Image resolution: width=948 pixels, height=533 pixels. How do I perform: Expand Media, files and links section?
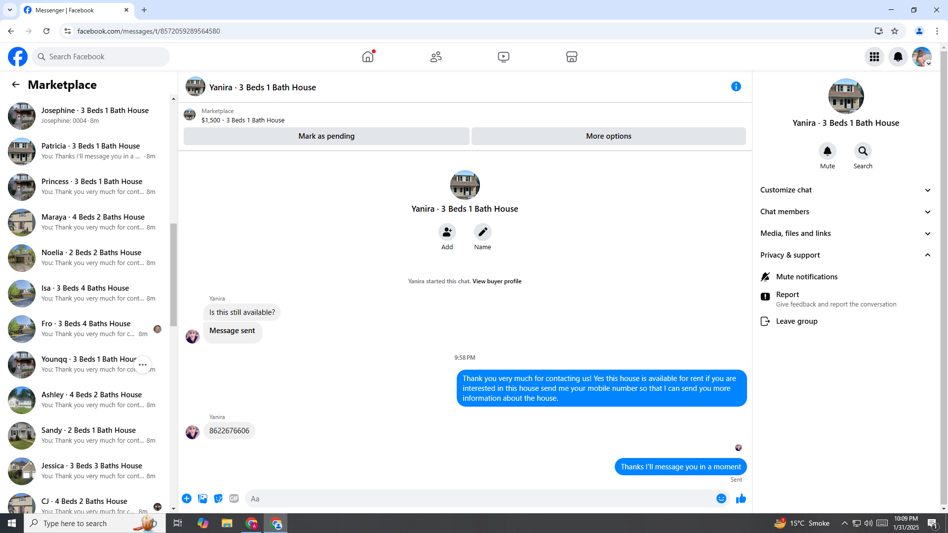point(846,233)
